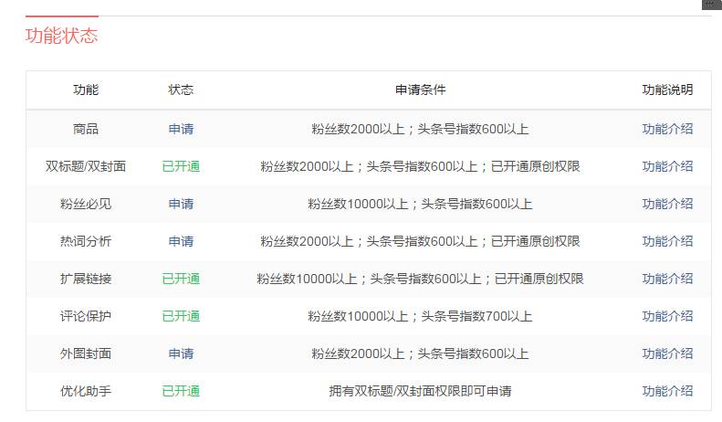This screenshot has height=422, width=722.
Task: Open 功能介绍 for 优化助手
Action: click(666, 391)
